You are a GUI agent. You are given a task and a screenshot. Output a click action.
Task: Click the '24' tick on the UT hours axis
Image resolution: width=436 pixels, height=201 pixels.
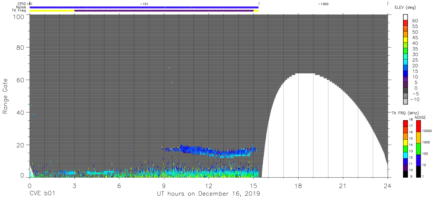(x=387, y=186)
